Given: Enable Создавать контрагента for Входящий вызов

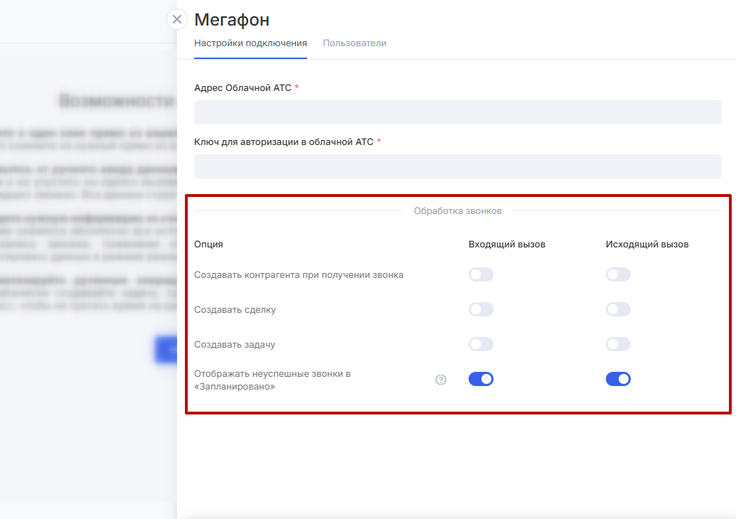Looking at the screenshot, I should coord(481,274).
